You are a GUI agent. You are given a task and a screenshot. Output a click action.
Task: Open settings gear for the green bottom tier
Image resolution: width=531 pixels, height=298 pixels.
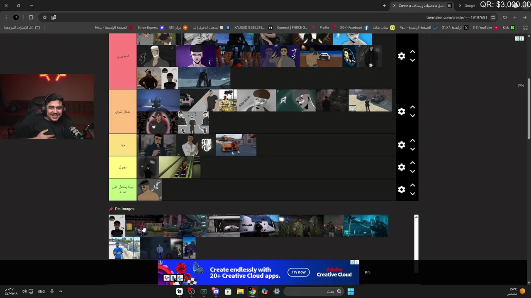401,190
